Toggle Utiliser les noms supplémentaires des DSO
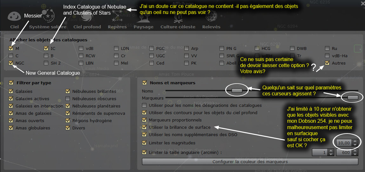The height and width of the screenshot is (172, 365). 144,134
